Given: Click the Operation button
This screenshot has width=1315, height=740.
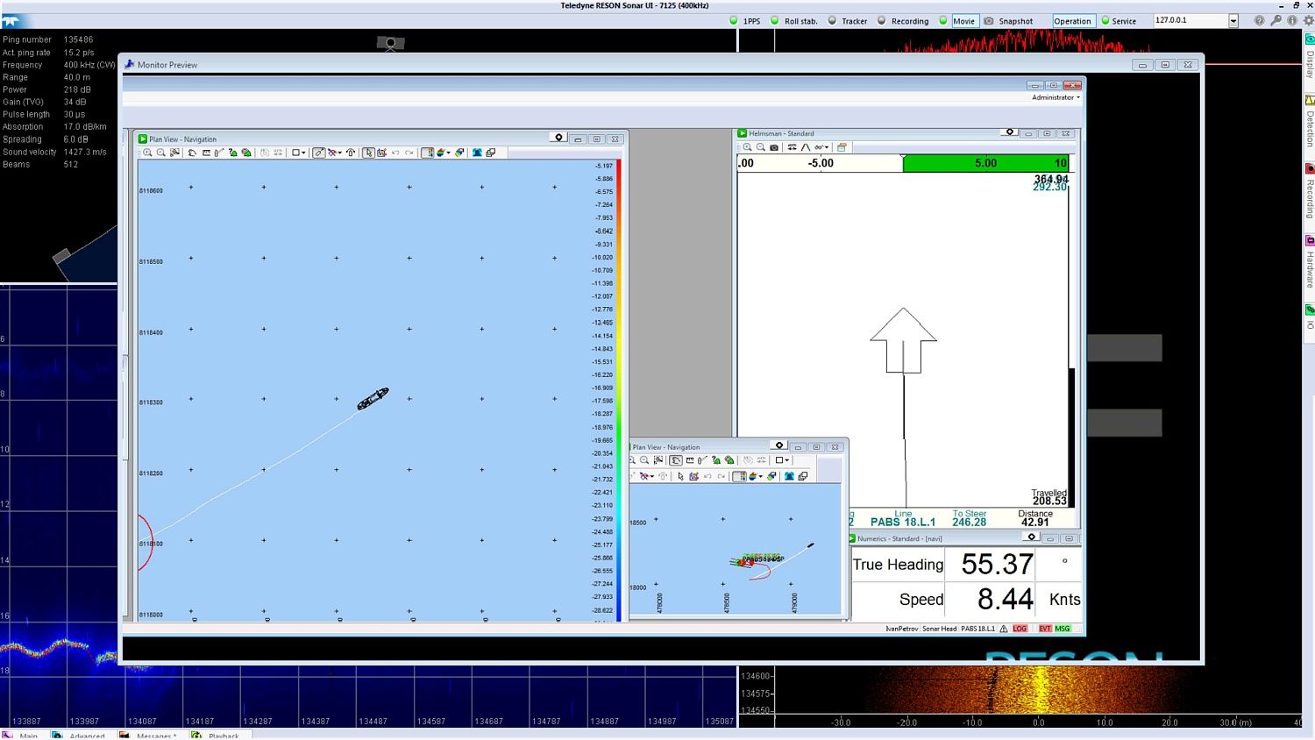Looking at the screenshot, I should click(x=1072, y=21).
